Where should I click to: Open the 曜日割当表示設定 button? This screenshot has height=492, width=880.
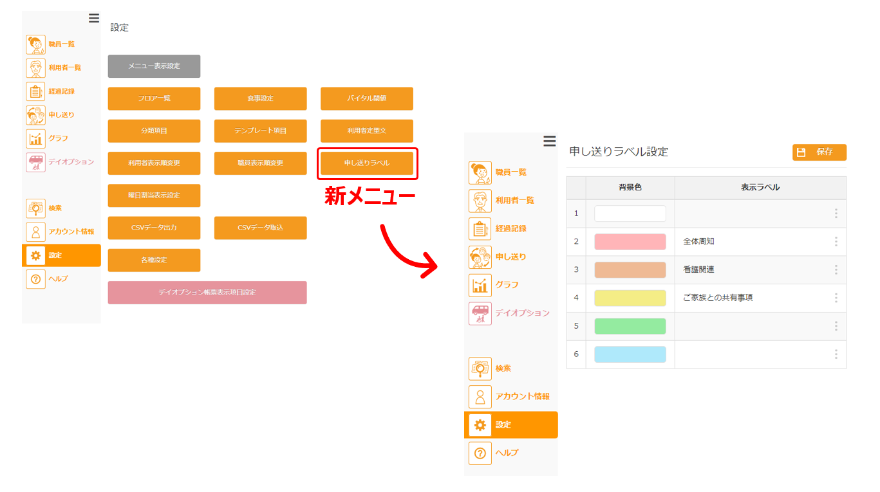[154, 196]
